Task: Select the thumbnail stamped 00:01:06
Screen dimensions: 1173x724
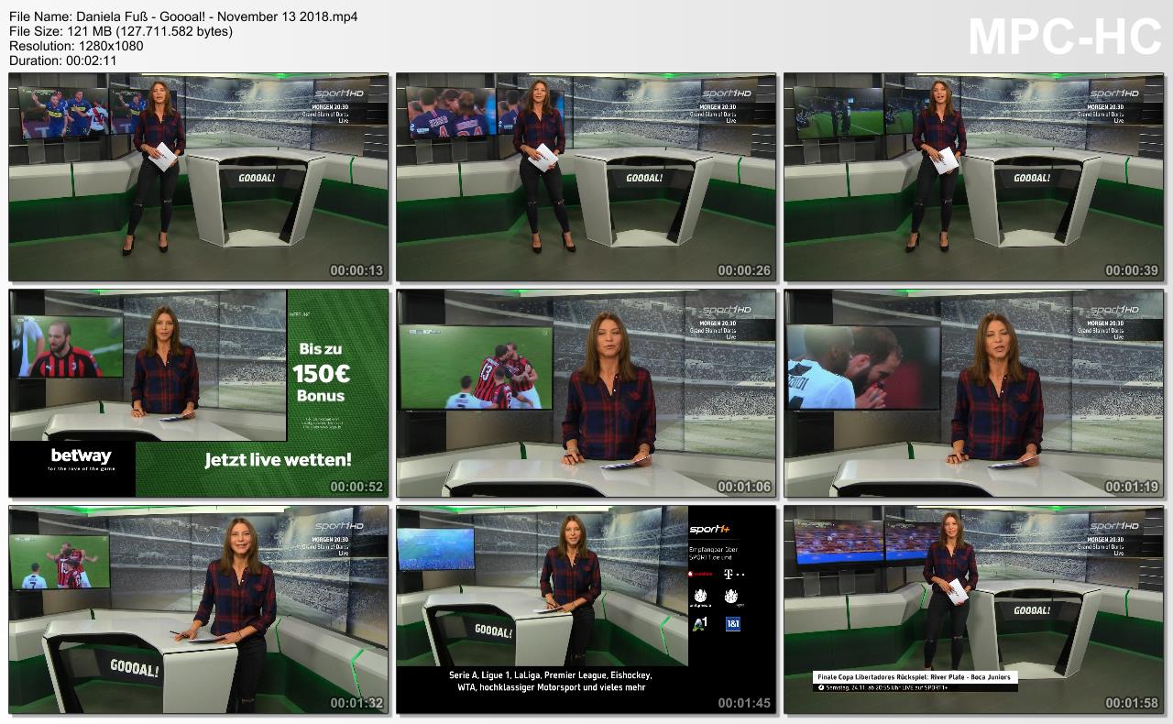Action: (586, 393)
